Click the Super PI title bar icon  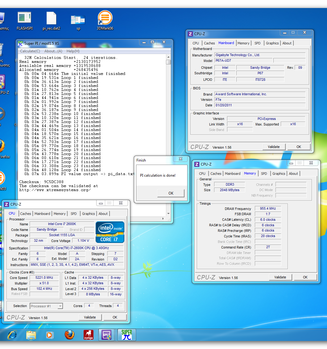click(x=20, y=43)
